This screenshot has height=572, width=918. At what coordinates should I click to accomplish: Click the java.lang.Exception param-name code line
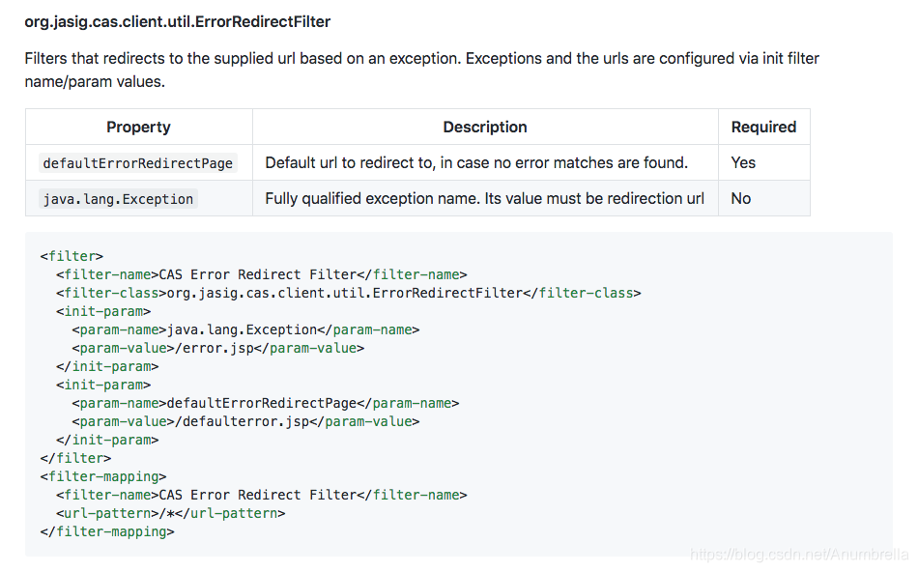point(245,329)
